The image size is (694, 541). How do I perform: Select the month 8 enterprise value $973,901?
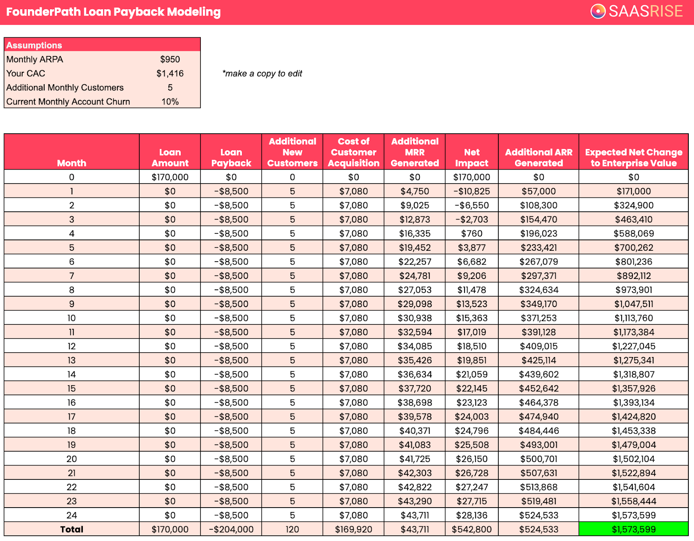pyautogui.click(x=634, y=290)
